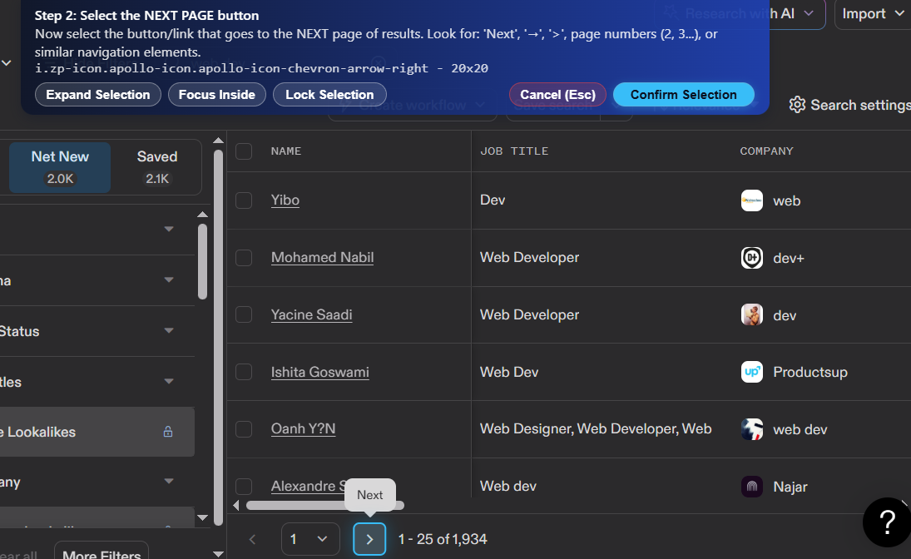Click Expand Selection button
The image size is (911, 559).
pyautogui.click(x=98, y=95)
